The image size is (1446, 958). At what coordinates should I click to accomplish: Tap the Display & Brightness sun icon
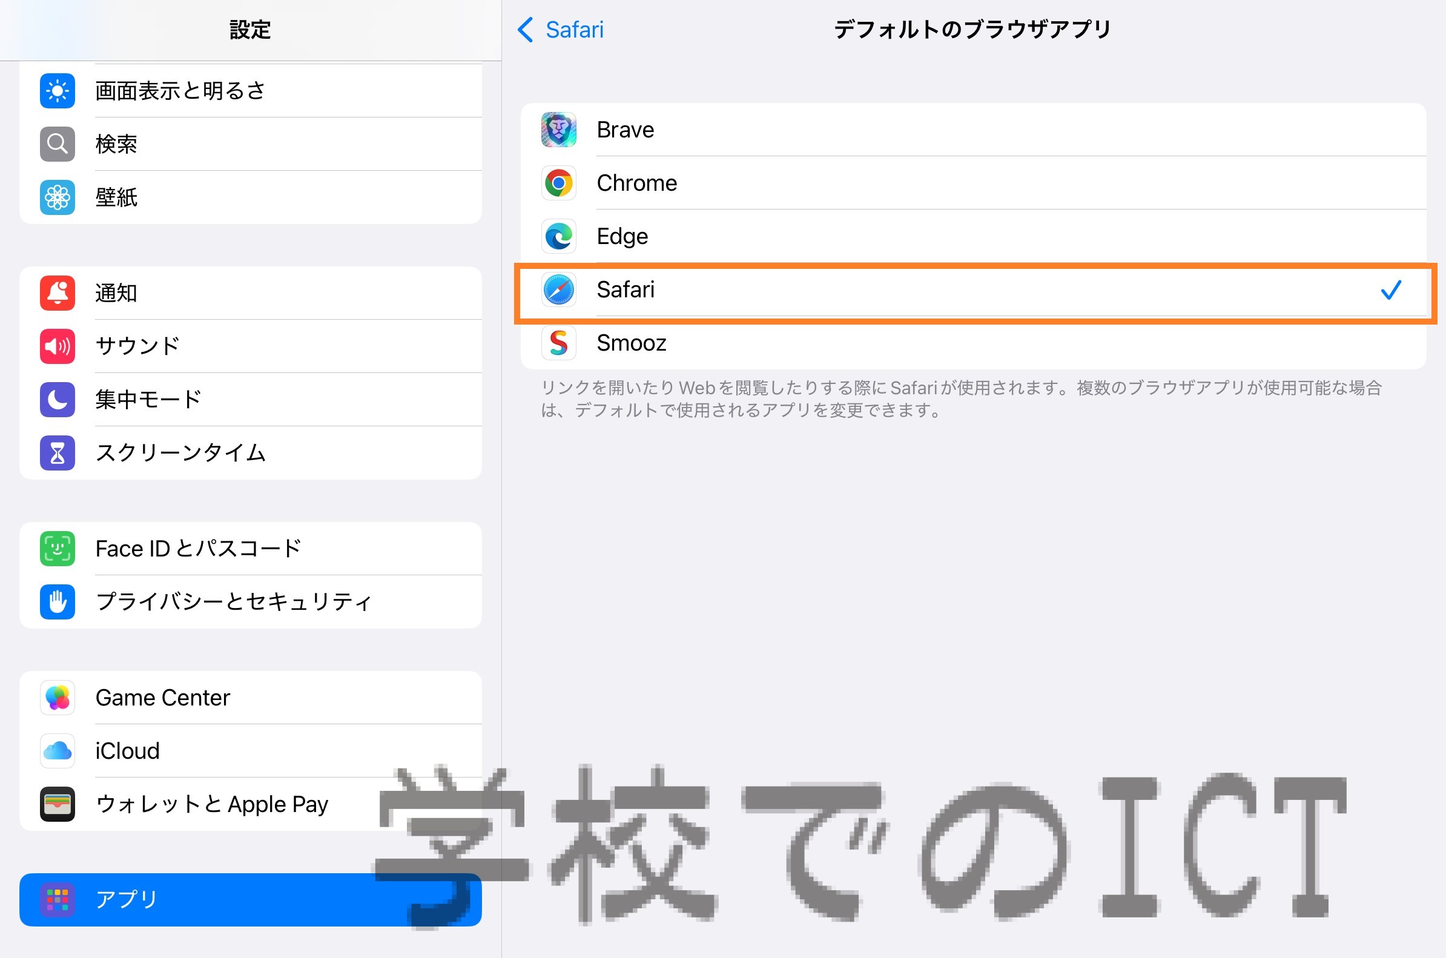click(58, 91)
